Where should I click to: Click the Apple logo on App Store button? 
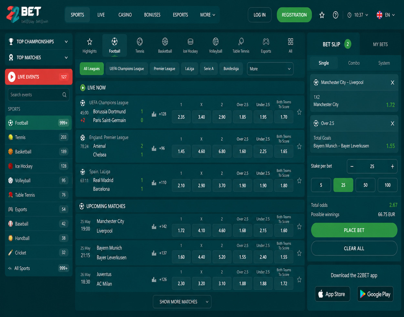[321, 294]
